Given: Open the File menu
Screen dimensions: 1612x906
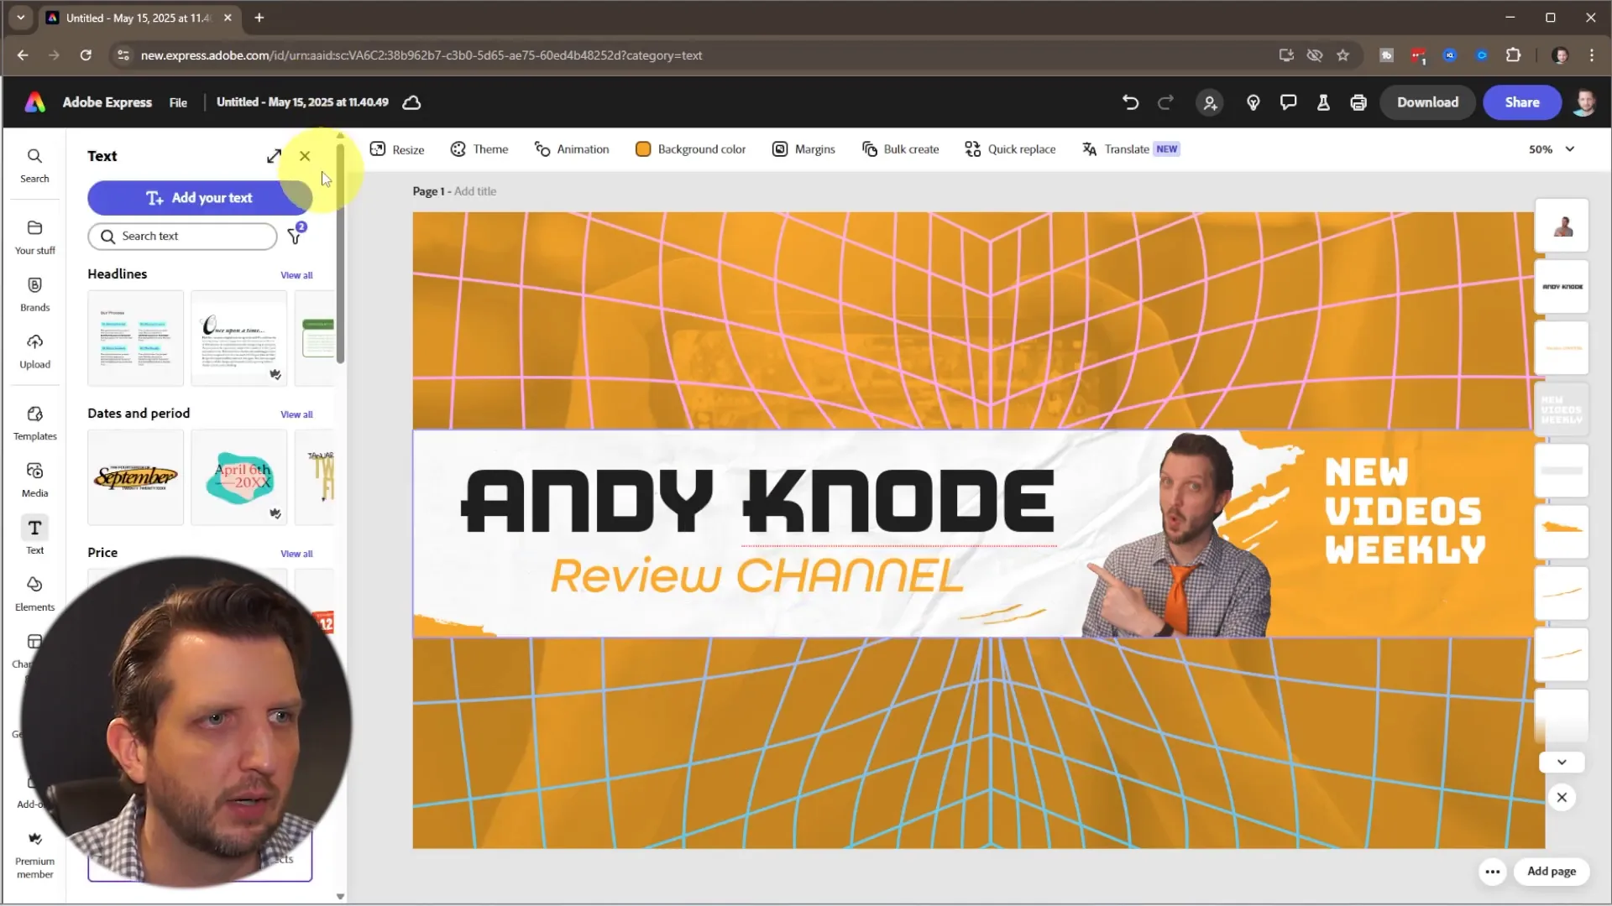Looking at the screenshot, I should (178, 102).
